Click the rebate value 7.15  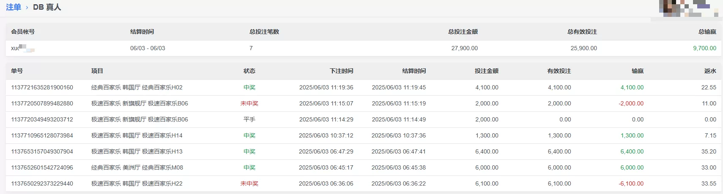710,135
